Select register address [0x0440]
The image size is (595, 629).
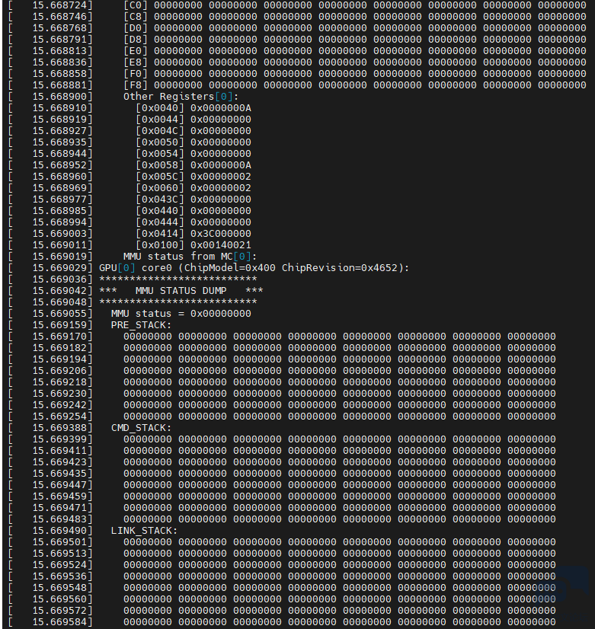[x=160, y=211]
